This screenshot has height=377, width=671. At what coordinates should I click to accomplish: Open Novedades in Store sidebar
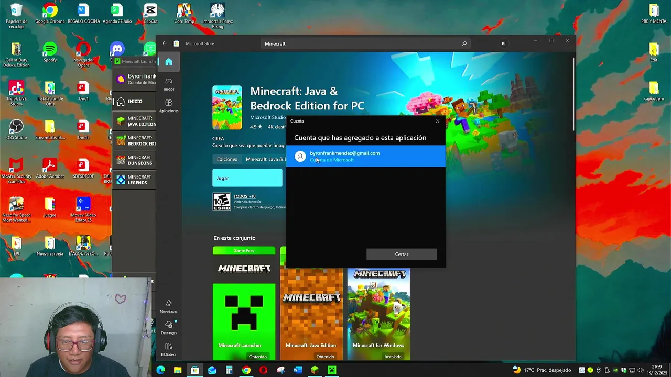[x=169, y=306]
